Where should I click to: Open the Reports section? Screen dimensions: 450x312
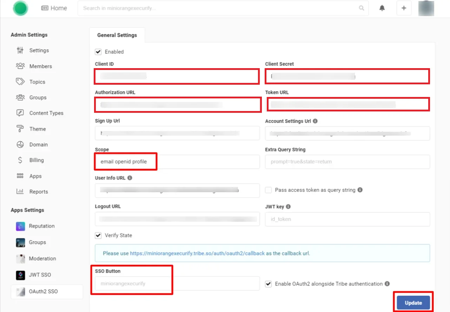[39, 191]
